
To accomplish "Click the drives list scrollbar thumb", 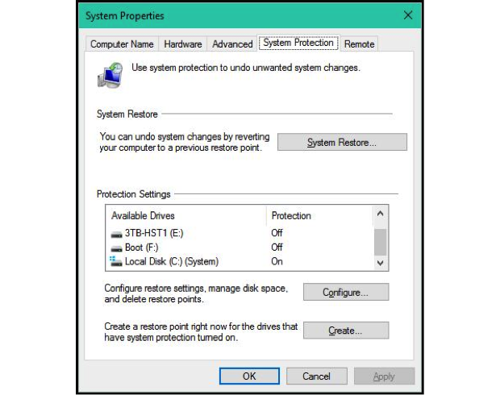I will 380,242.
